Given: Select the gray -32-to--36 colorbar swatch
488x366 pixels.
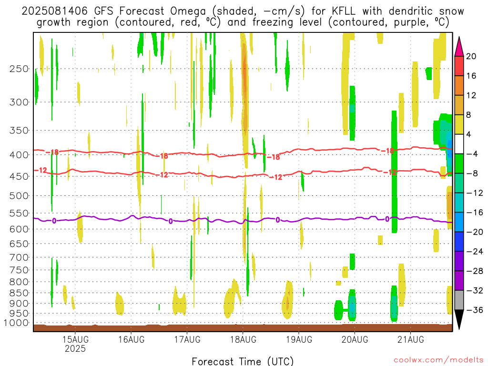Looking at the screenshot, I should [459, 300].
